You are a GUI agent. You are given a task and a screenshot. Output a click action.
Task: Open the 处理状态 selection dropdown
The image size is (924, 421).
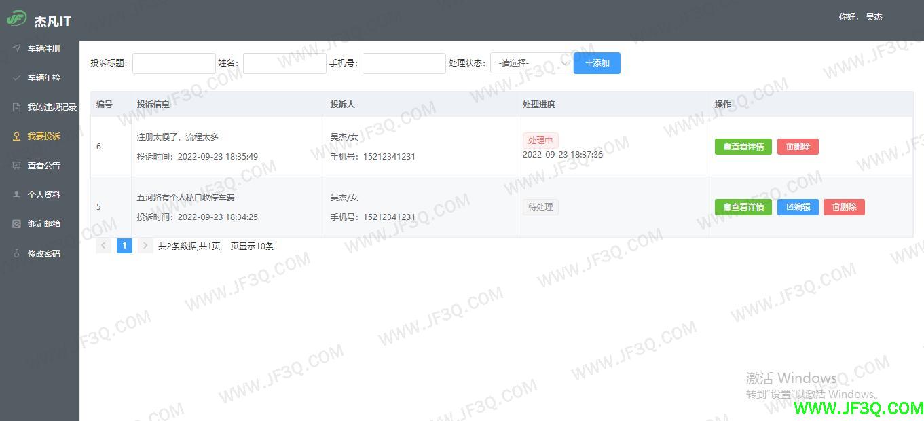pyautogui.click(x=532, y=62)
